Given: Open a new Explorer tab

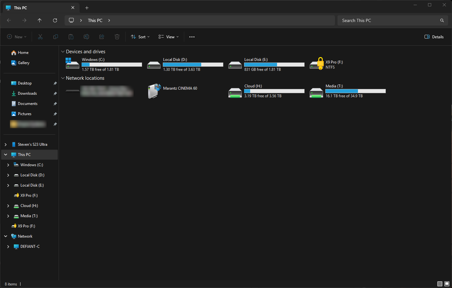Looking at the screenshot, I should pyautogui.click(x=87, y=7).
